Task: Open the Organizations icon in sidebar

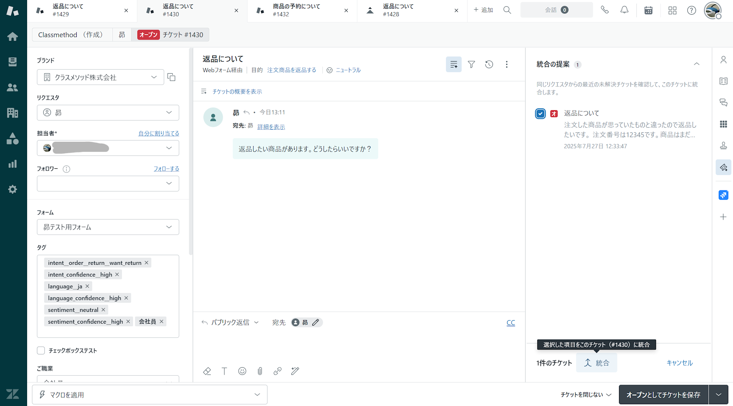Action: point(13,113)
